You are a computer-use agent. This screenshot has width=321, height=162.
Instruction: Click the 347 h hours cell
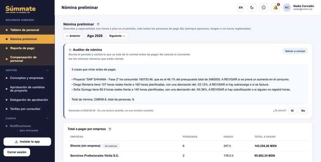click(x=227, y=146)
